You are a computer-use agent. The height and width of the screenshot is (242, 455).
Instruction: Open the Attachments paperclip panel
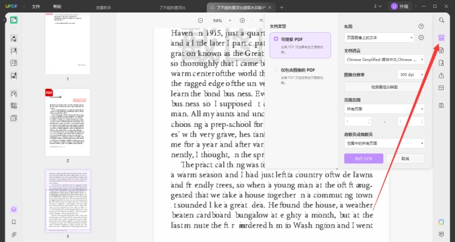coord(14,235)
